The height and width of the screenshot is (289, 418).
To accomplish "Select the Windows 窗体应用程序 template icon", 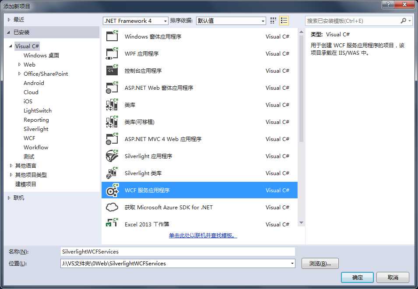I will [112, 36].
